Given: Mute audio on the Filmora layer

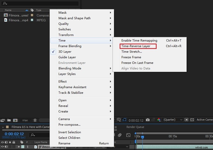Looking at the screenshot, I should [x=6, y=146].
